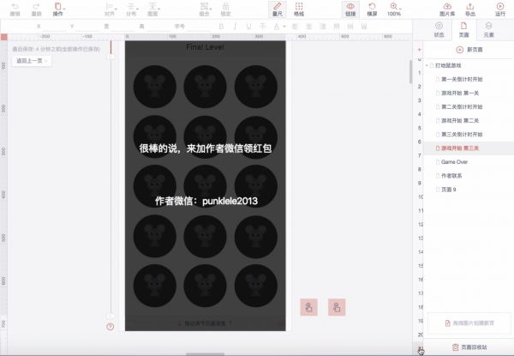The height and width of the screenshot is (356, 514).
Task: Toggle underline (U) text formatting
Action: pyautogui.click(x=248, y=27)
